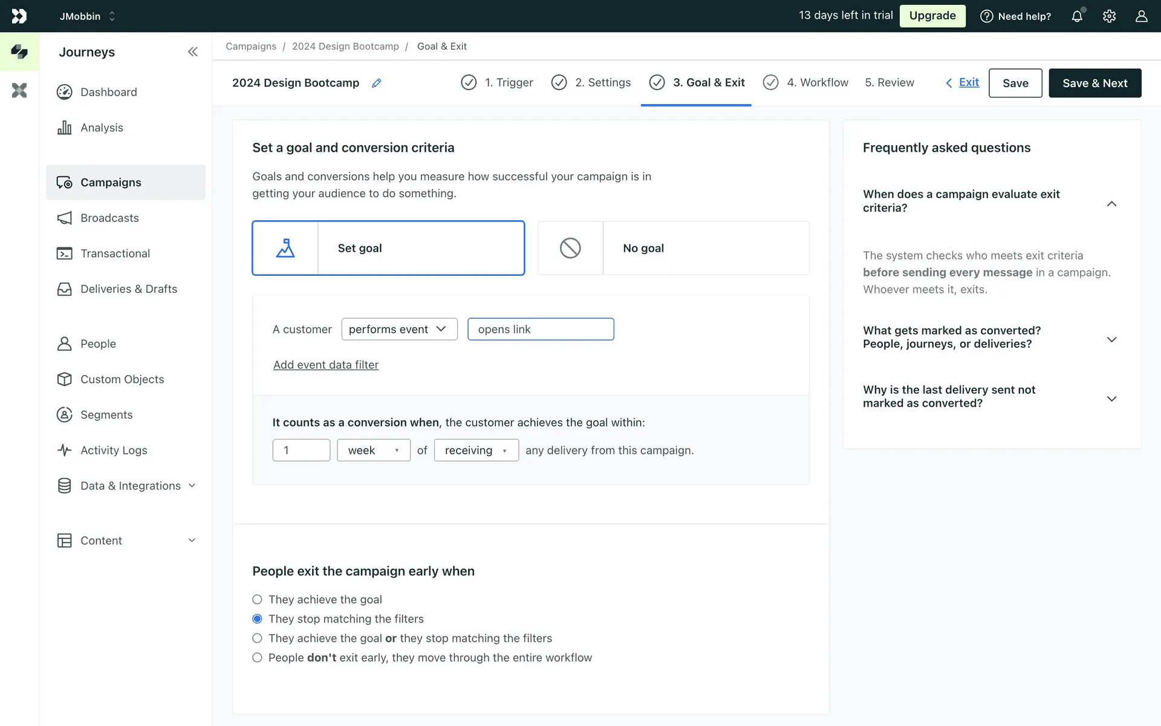Image resolution: width=1161 pixels, height=726 pixels.
Task: Open Broadcasts megaphone icon in sidebar
Action: 64,218
